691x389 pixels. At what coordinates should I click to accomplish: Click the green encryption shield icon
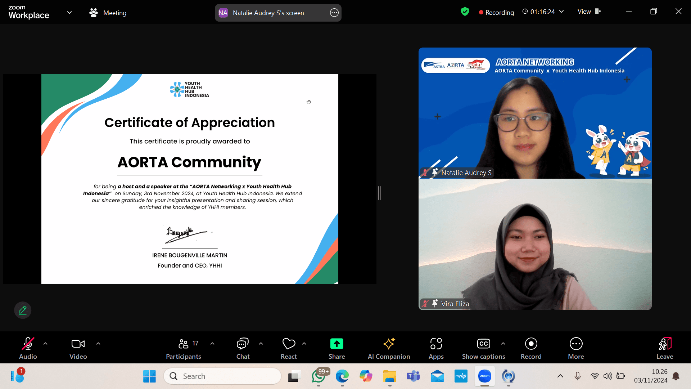pos(465,12)
